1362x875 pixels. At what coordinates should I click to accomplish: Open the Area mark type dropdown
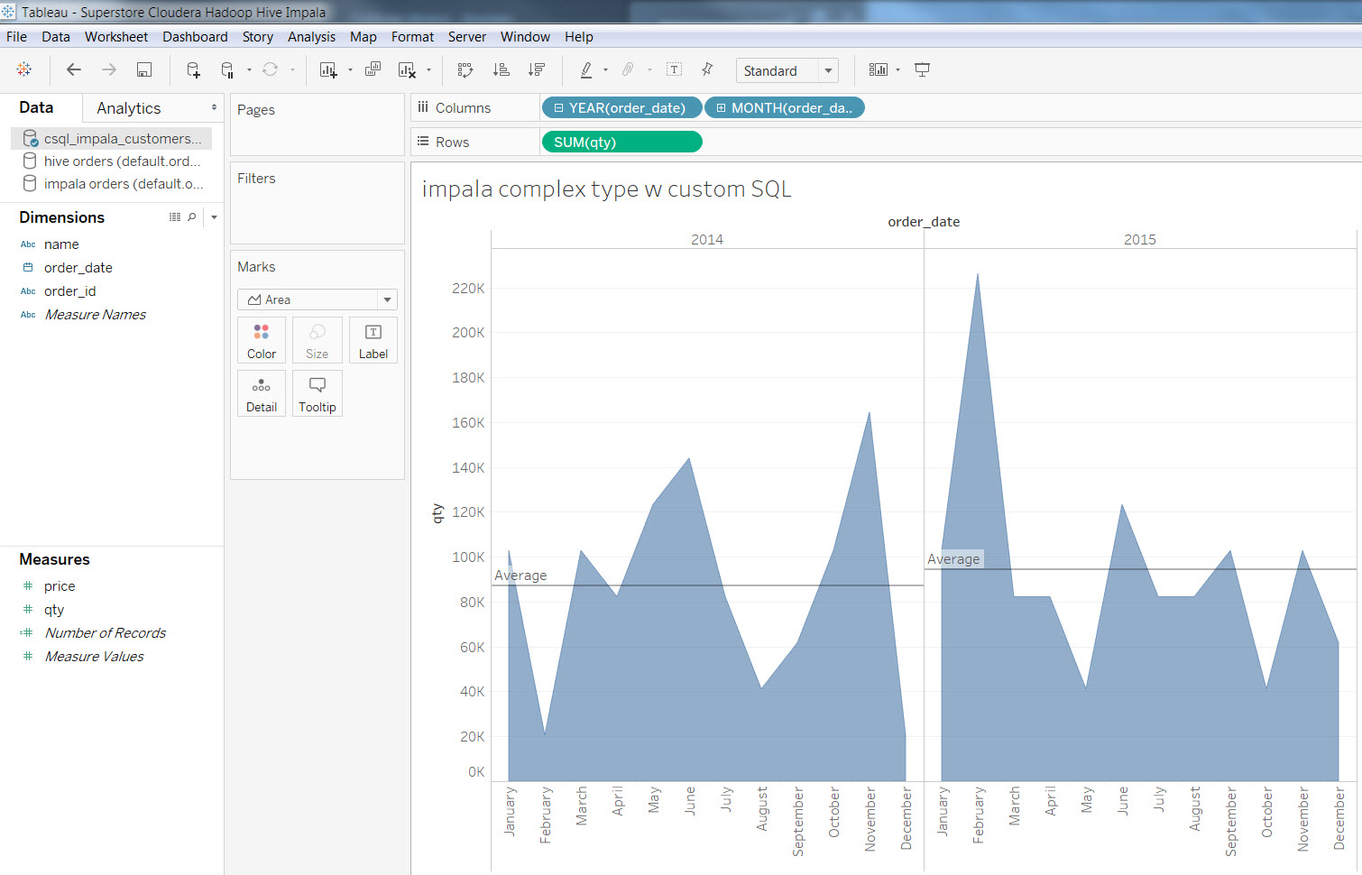point(387,299)
